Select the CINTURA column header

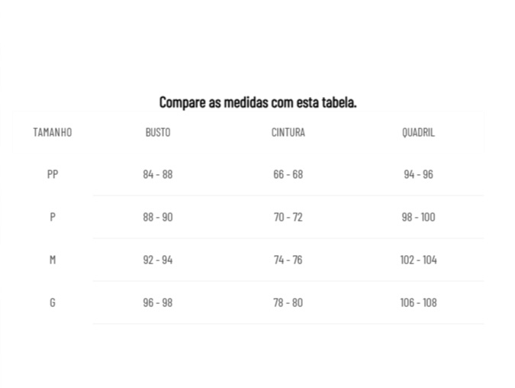288,132
